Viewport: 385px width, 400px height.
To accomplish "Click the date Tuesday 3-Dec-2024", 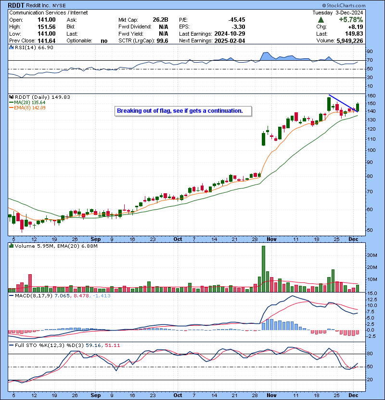I will [338, 13].
